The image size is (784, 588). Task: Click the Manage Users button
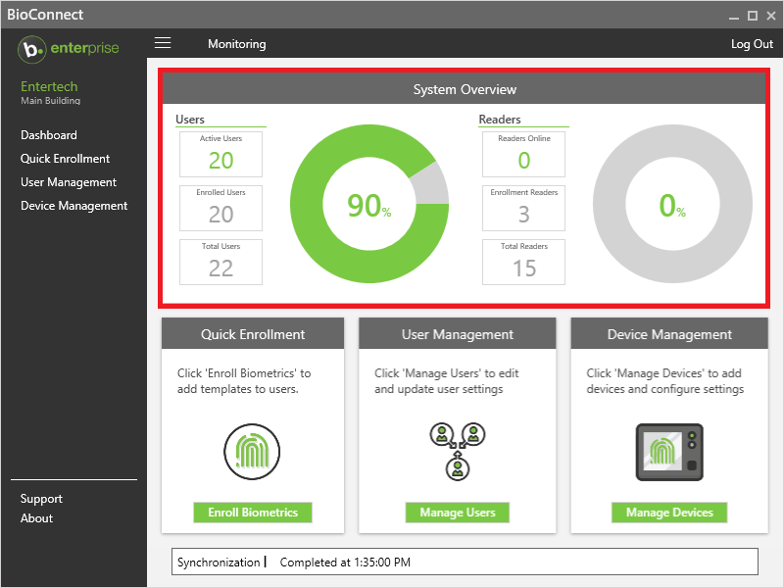tap(457, 513)
